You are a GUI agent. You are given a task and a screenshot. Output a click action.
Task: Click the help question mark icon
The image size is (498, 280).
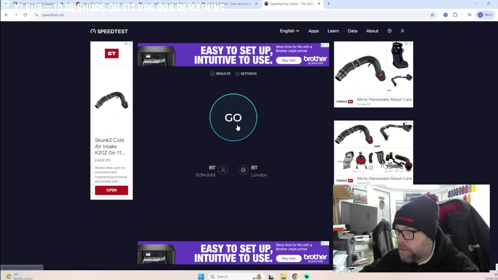tap(389, 31)
